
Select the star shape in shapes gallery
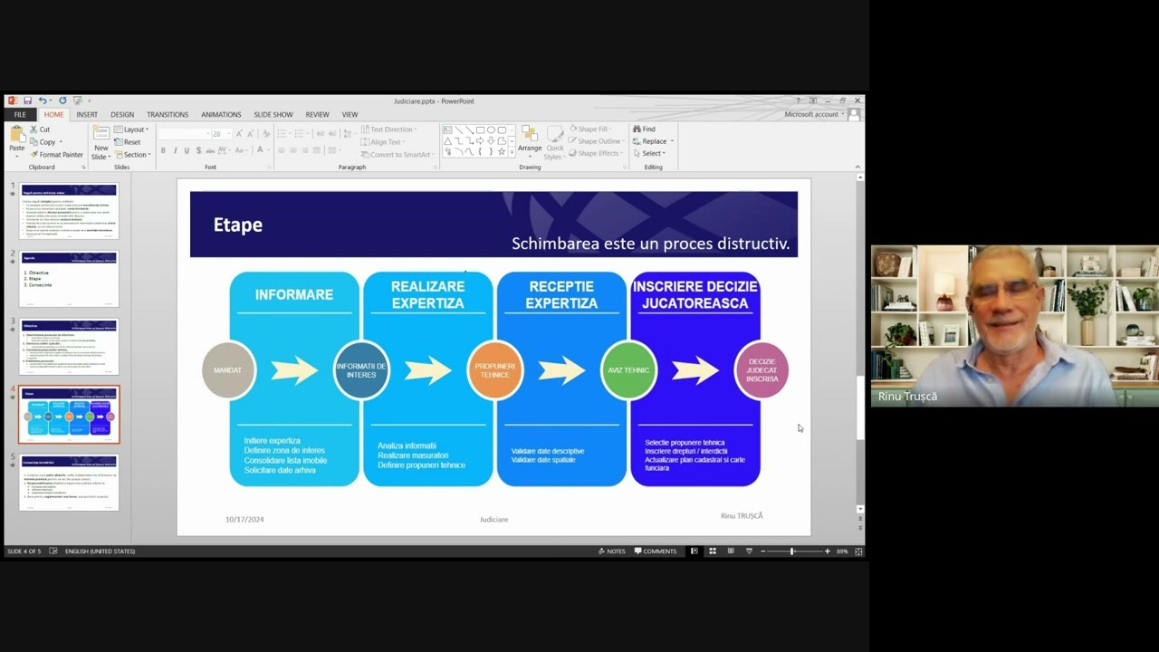502,151
